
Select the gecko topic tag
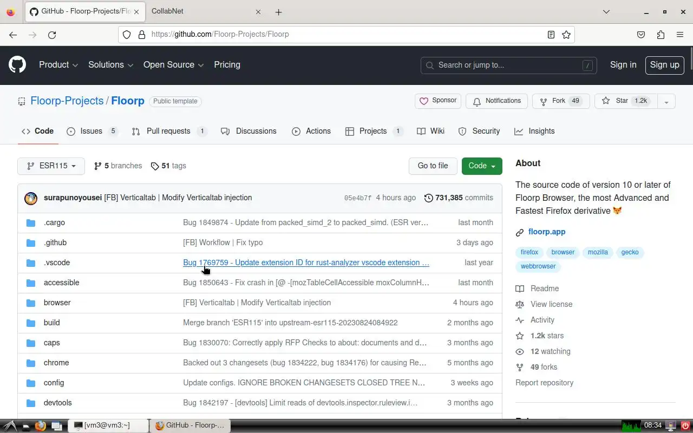point(630,252)
